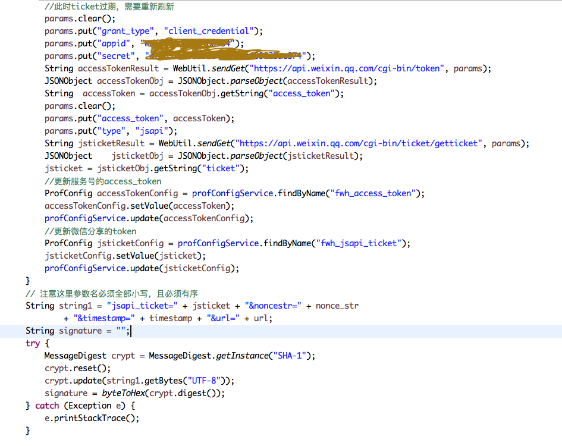Click the crypt.reset() line
The width and height of the screenshot is (562, 446).
[x=77, y=369]
